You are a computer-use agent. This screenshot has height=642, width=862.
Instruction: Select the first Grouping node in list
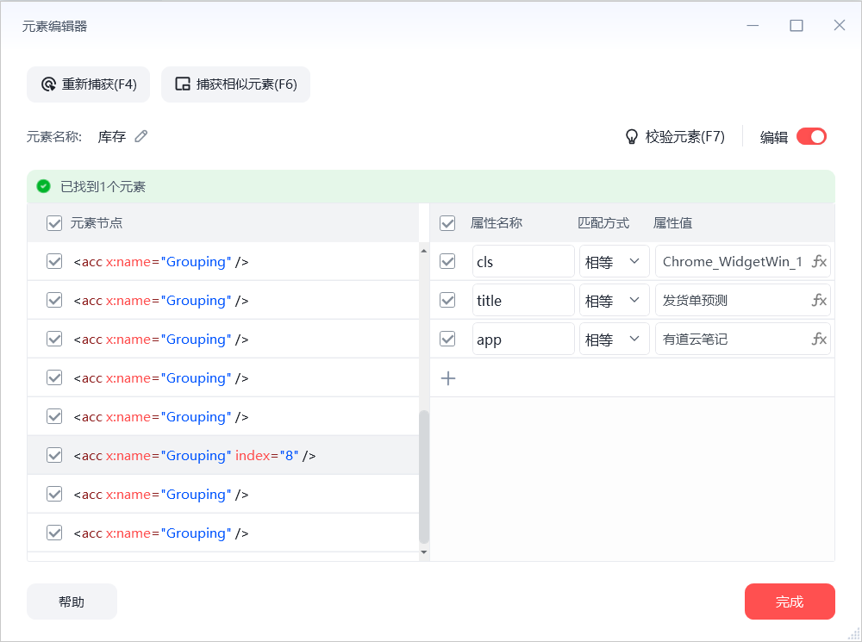pyautogui.click(x=161, y=262)
